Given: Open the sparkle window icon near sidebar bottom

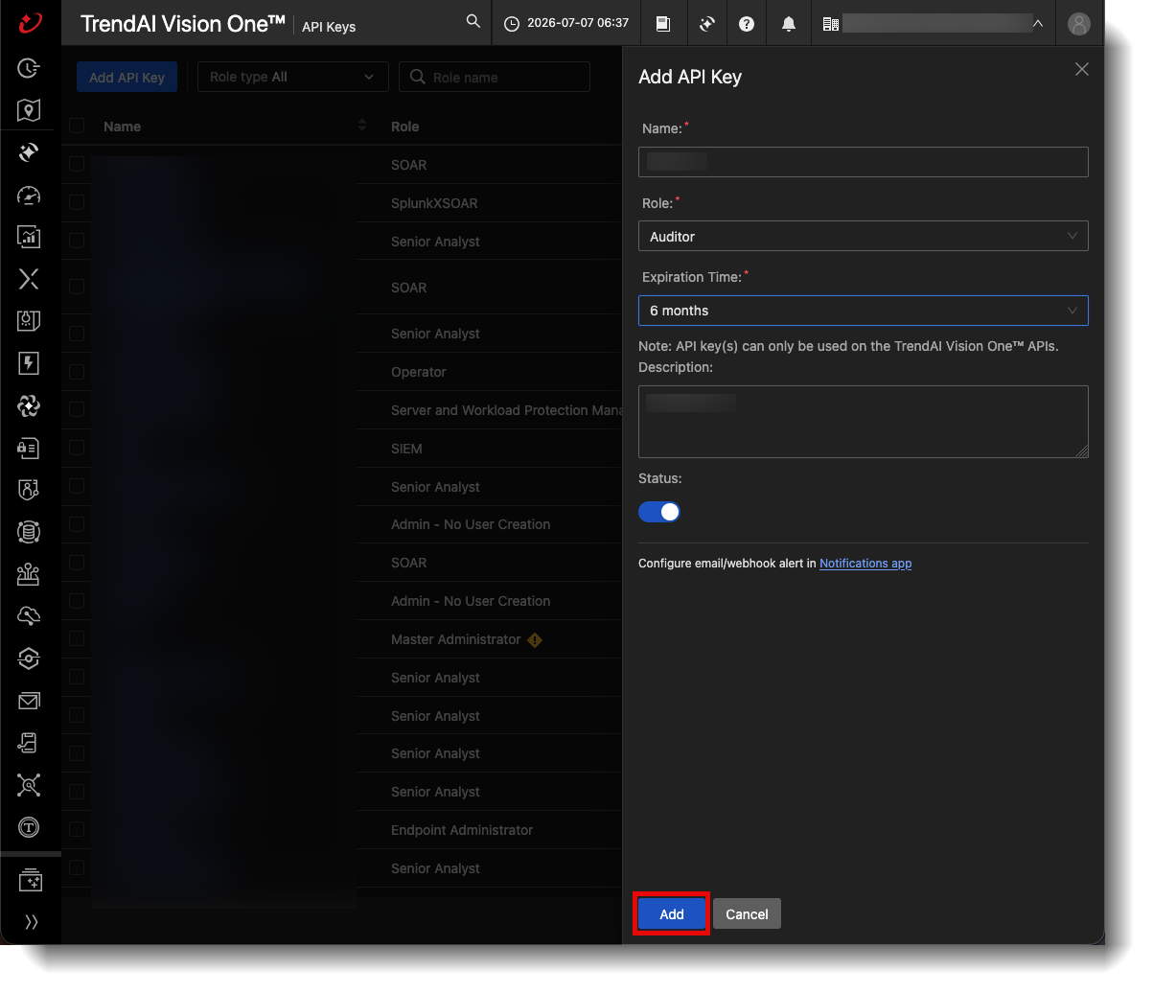Looking at the screenshot, I should [30, 879].
